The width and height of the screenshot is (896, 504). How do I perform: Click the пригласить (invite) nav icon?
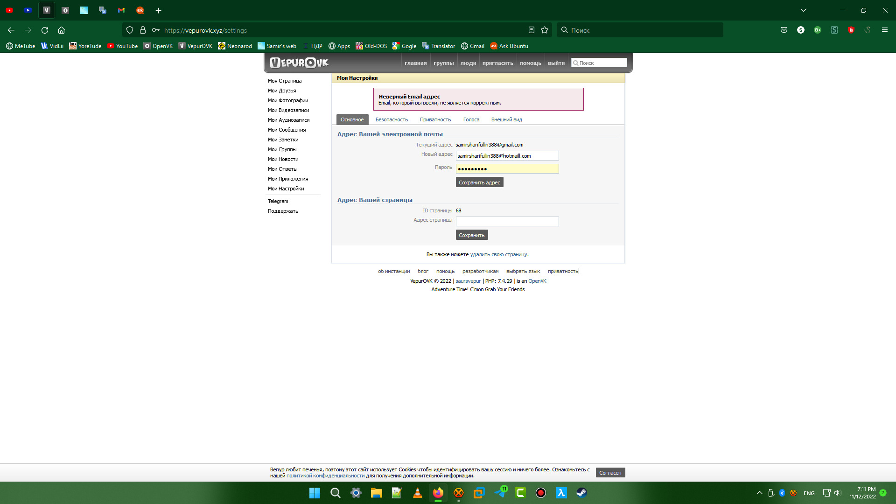(x=497, y=63)
